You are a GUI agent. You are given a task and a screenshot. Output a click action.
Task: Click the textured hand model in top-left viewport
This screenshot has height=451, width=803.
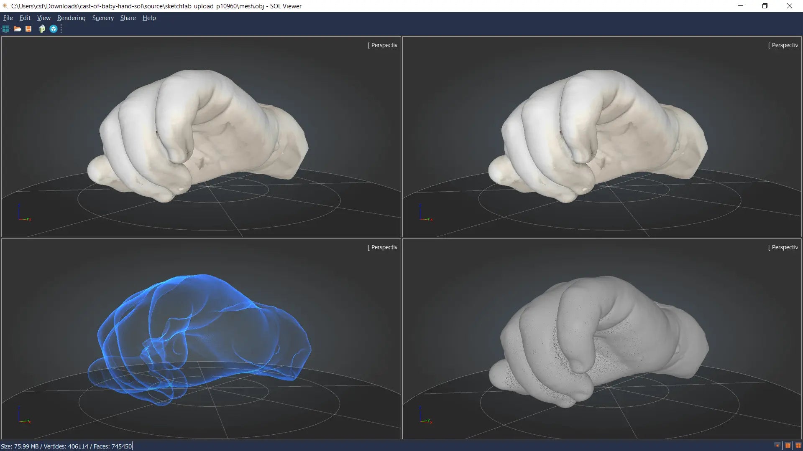pyautogui.click(x=197, y=136)
